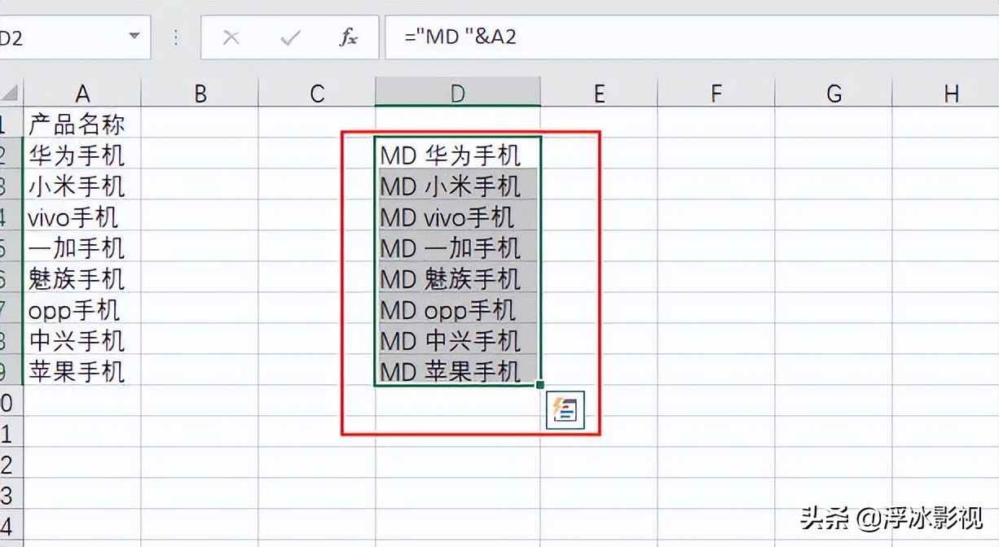Select the cell showing MD 华为手机
The height and width of the screenshot is (547, 999).
click(456, 155)
